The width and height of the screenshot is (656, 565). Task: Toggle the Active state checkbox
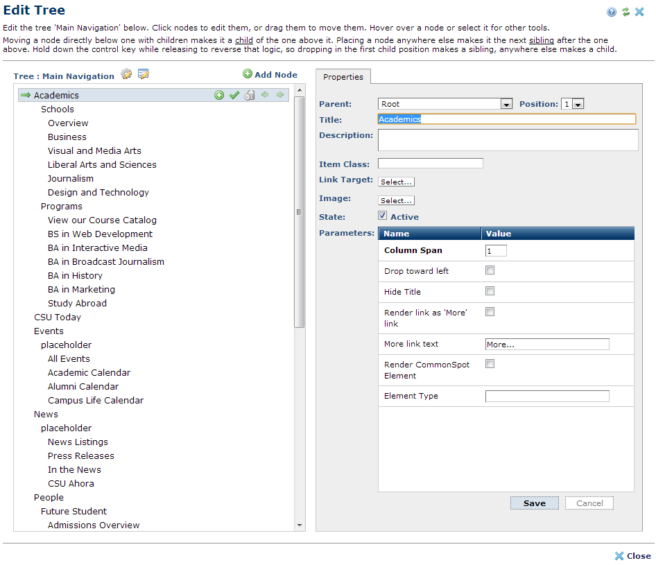point(383,216)
